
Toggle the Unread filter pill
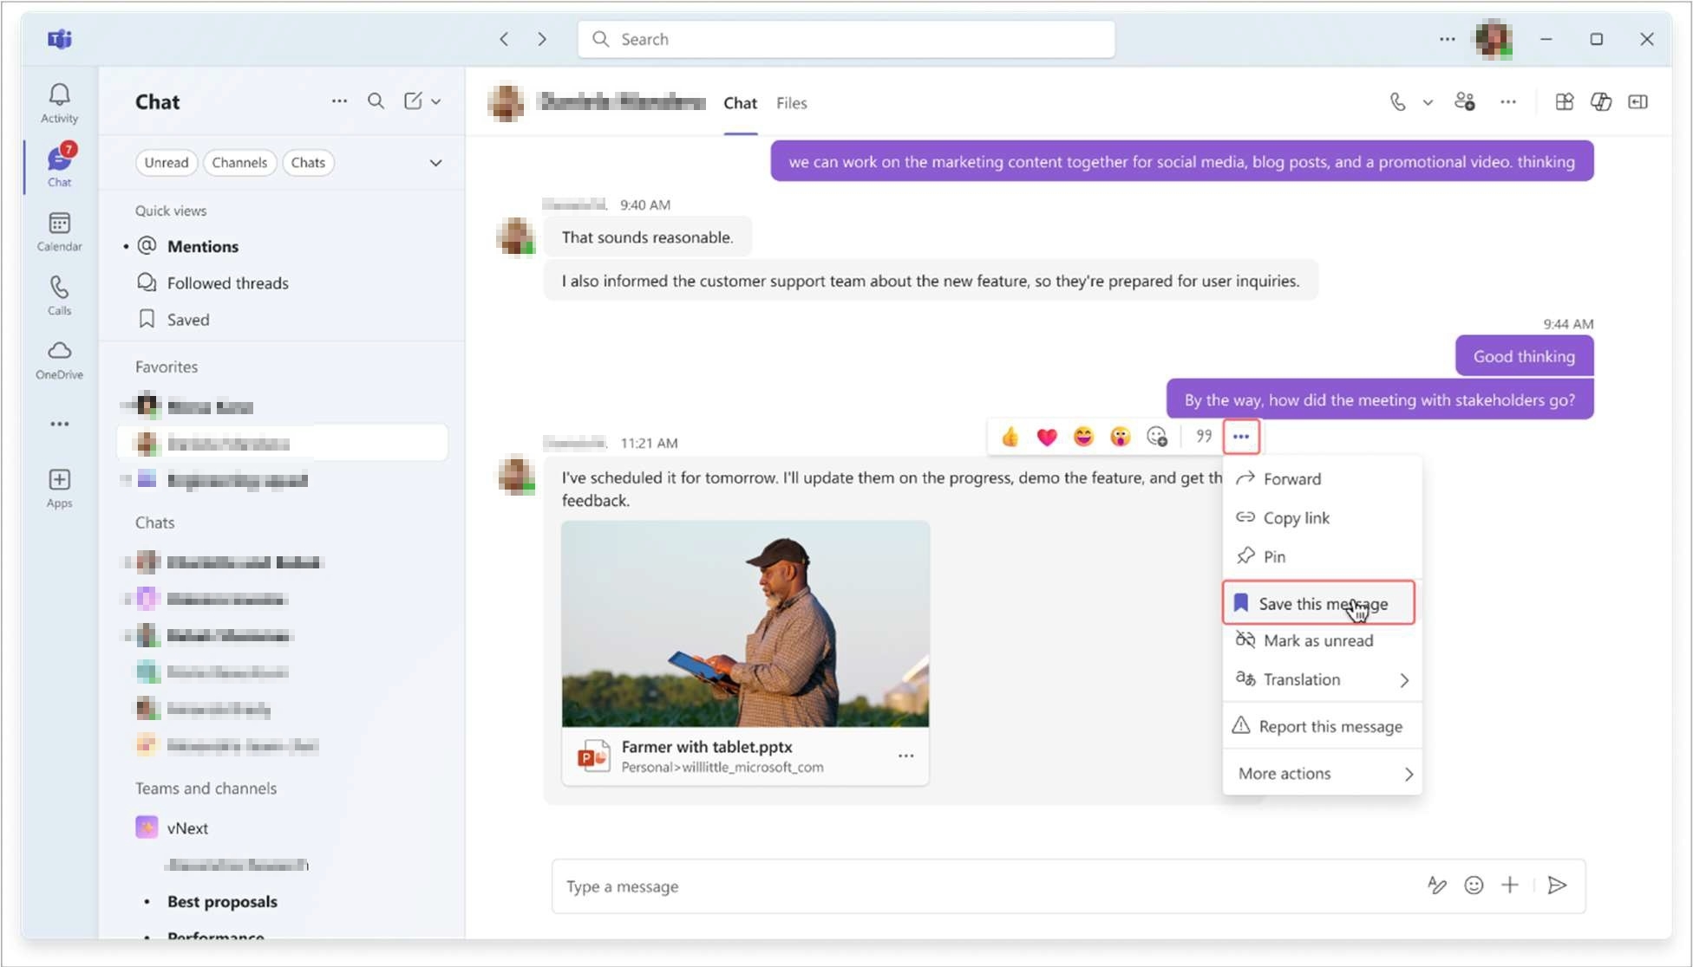click(x=166, y=163)
